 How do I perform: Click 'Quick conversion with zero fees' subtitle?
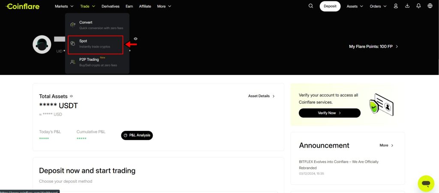point(101,28)
